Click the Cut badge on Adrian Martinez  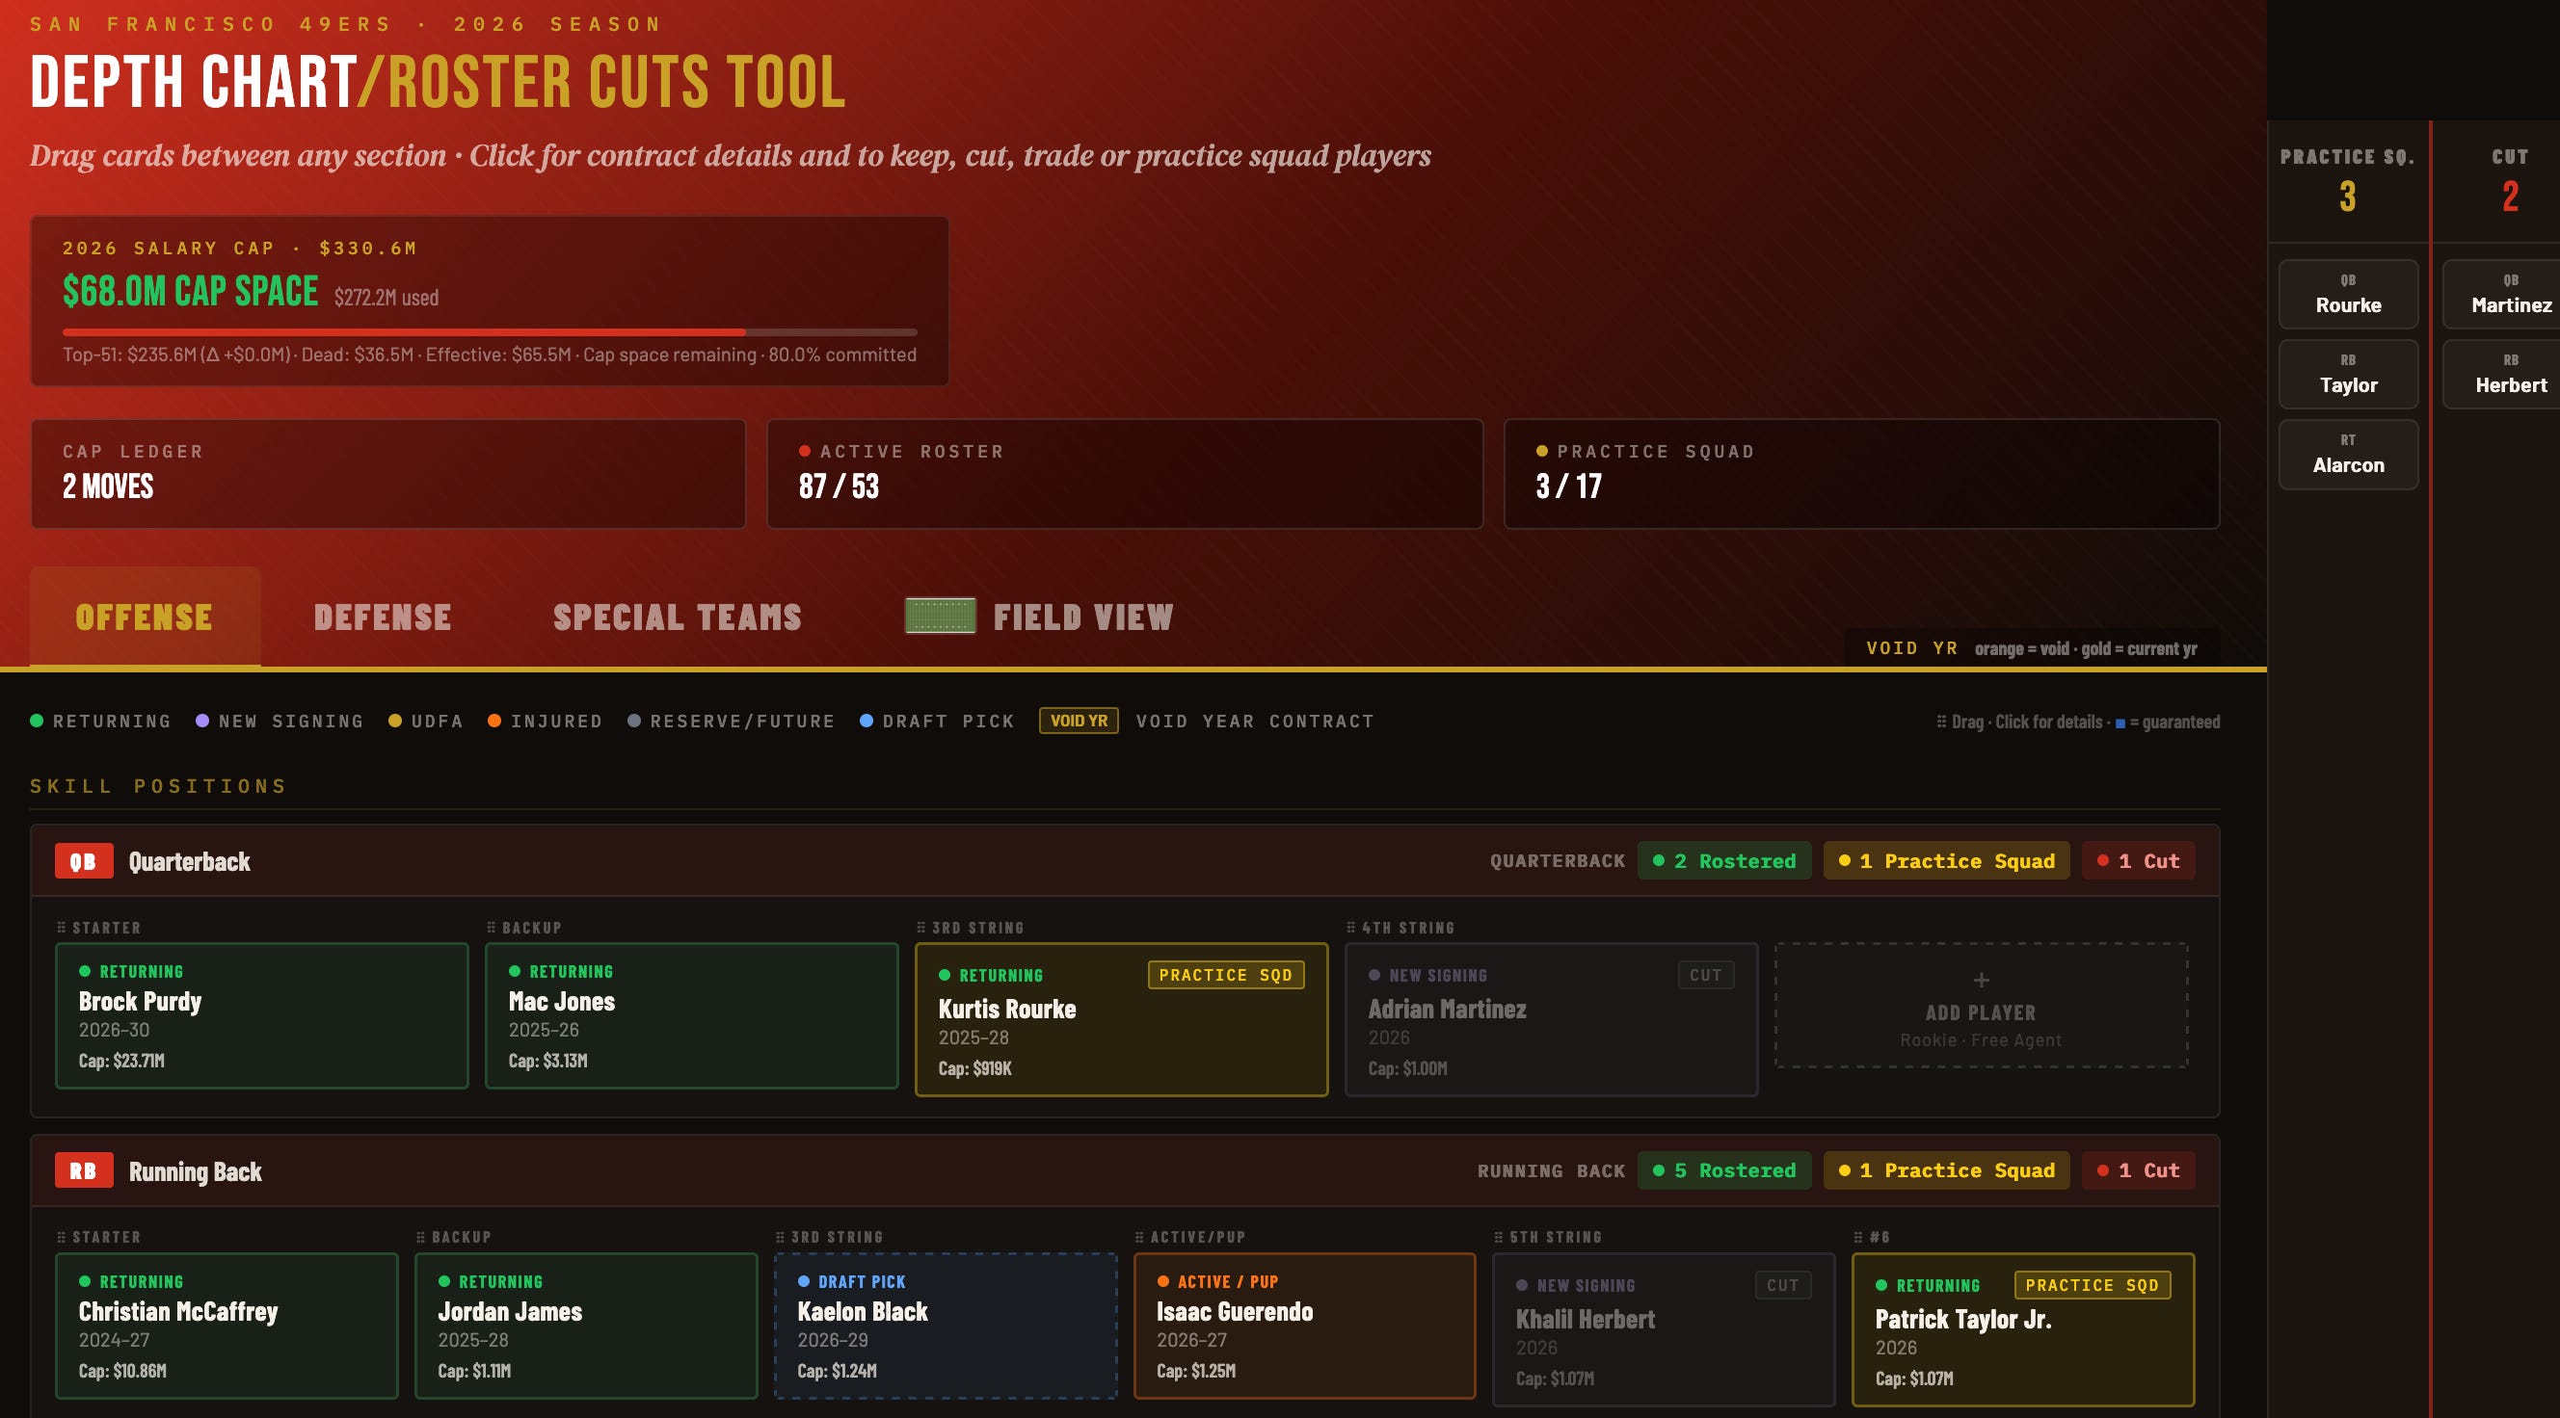[x=1705, y=975]
